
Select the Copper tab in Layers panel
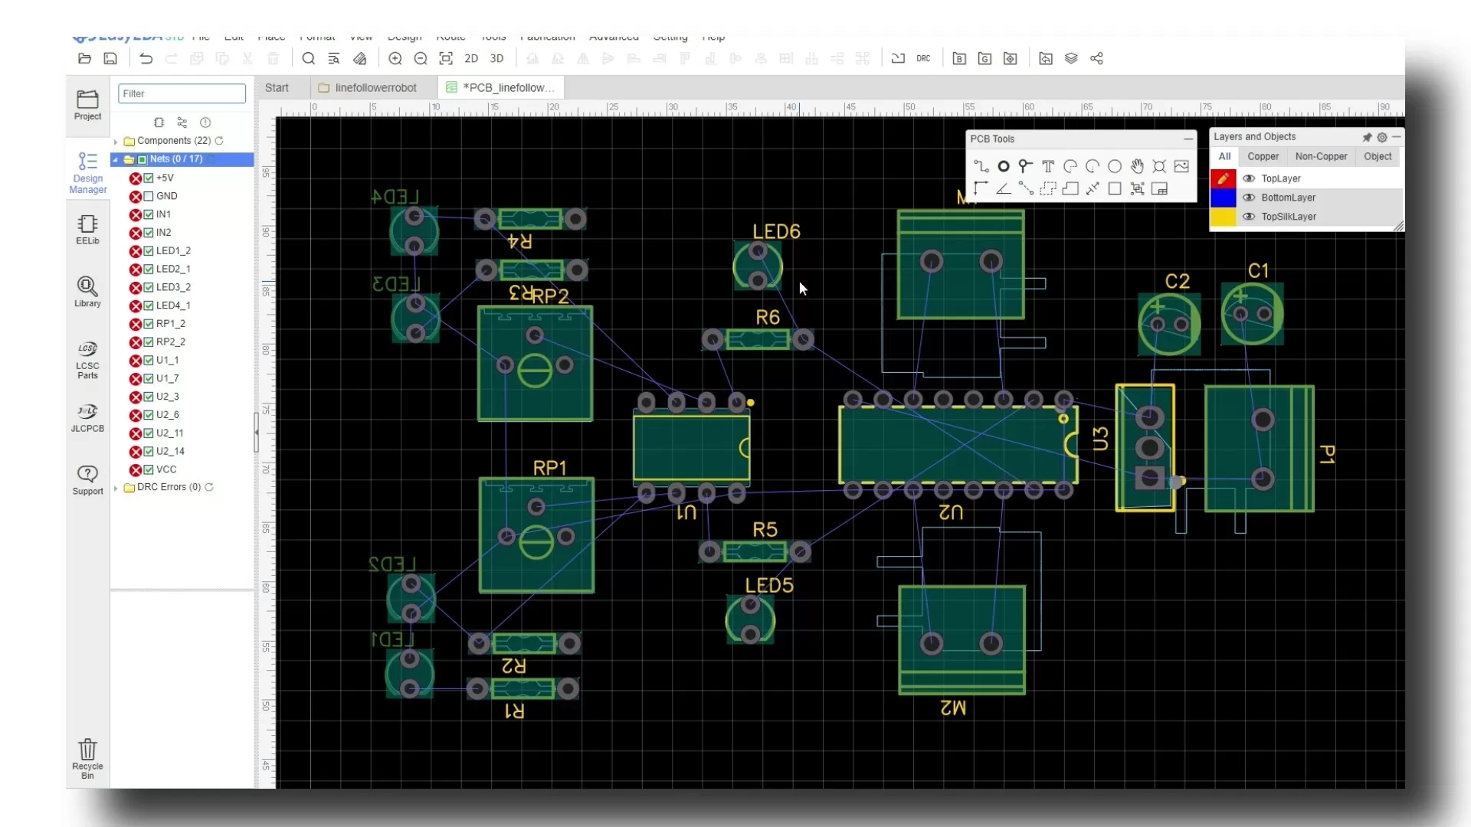tap(1263, 156)
